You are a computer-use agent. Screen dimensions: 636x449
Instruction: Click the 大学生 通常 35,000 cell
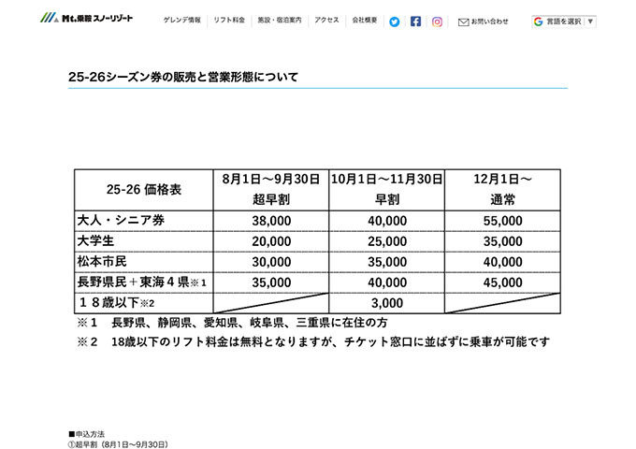click(x=502, y=241)
